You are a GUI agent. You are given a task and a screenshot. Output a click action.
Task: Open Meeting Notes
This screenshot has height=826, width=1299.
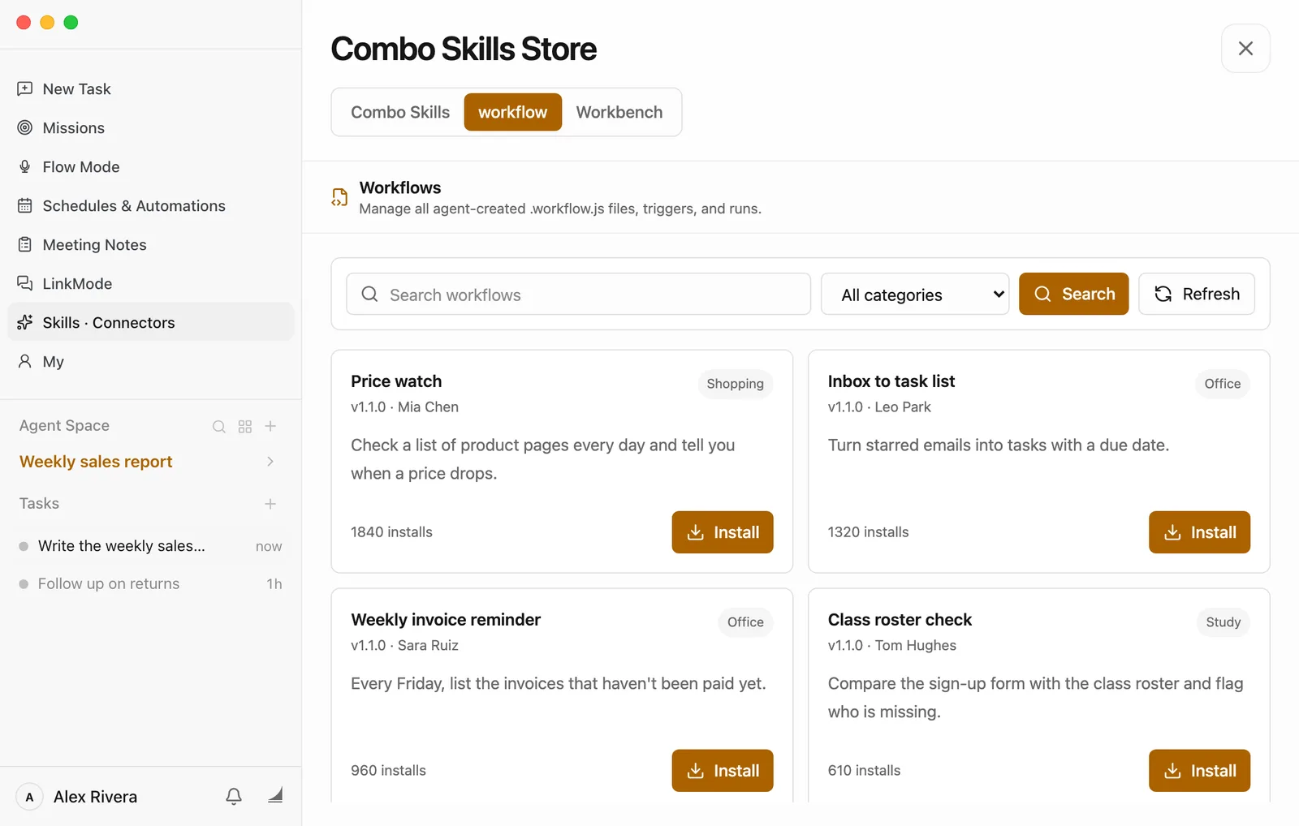150,244
